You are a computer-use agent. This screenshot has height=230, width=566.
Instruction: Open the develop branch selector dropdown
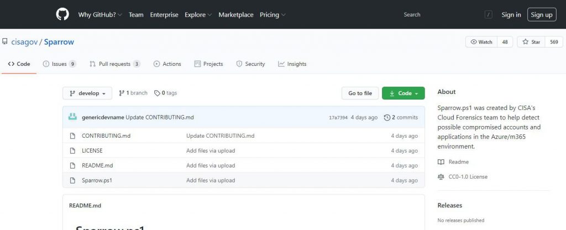click(87, 93)
